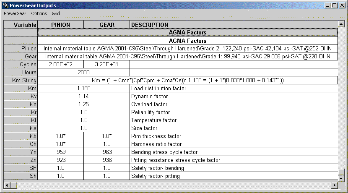The width and height of the screenshot is (348, 193).
Task: Click the gear Cycles cell 3.20E+01
Action: pos(107,65)
